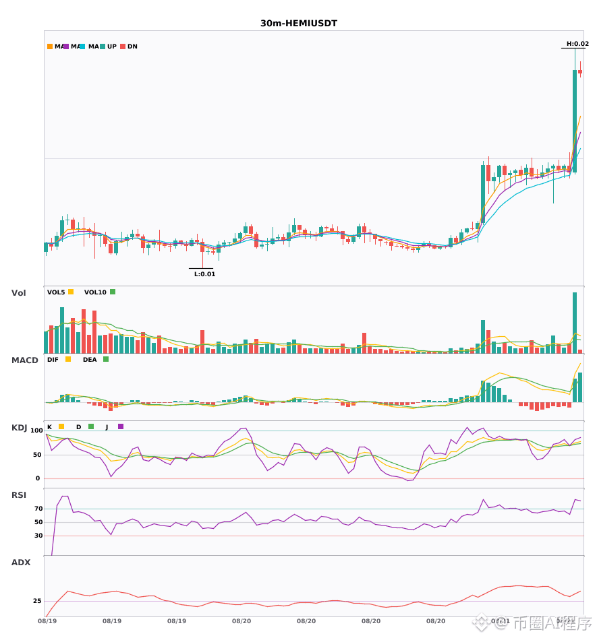Click the red DN legend swatch

[x=123, y=46]
